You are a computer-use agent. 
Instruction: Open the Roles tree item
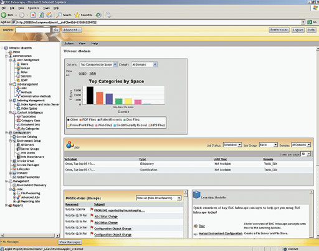click(x=24, y=72)
